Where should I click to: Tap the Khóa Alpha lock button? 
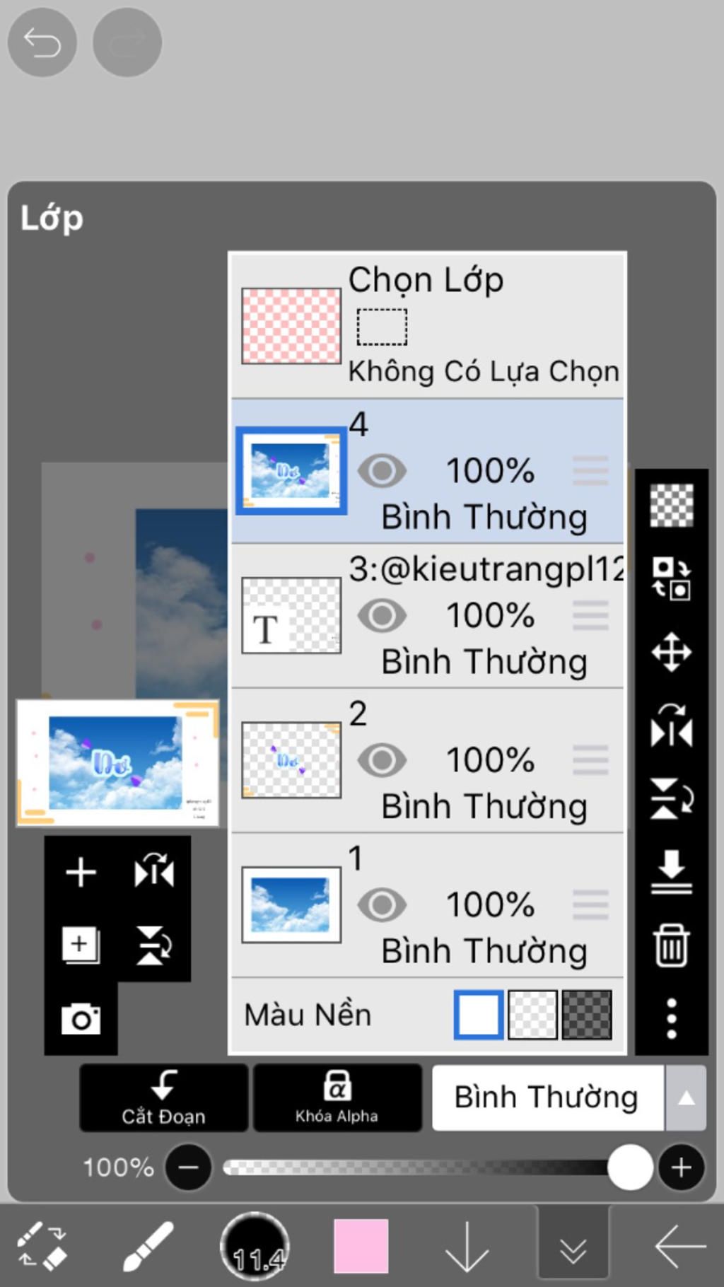(337, 1097)
